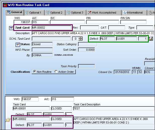This screenshot has height=130, width=155.
Task: Click the CLOSED status of N/R-00001
Action: 61,108
